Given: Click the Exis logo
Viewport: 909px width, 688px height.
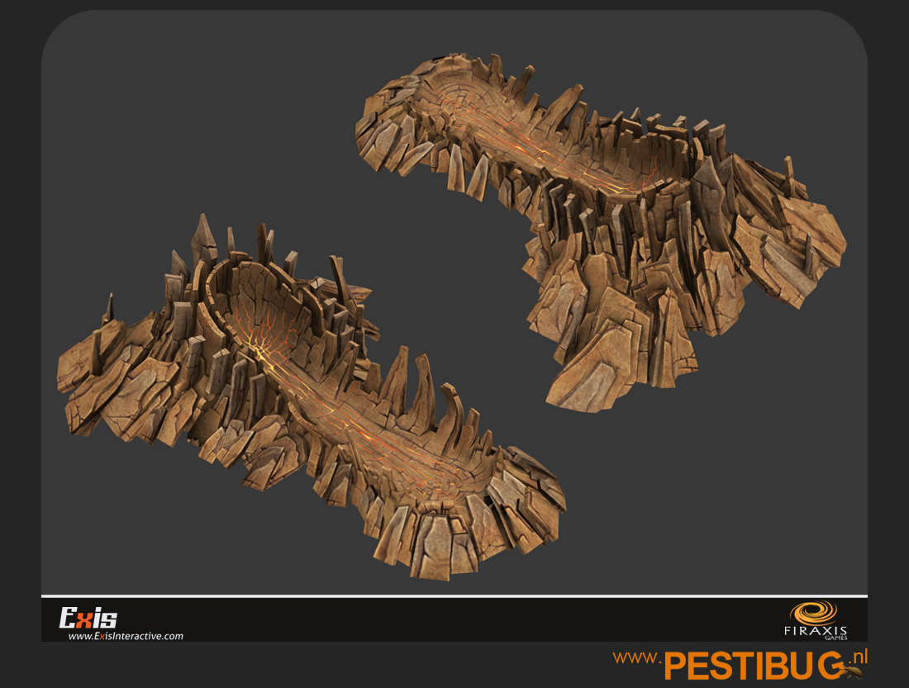Looking at the screenshot, I should pos(88,618).
